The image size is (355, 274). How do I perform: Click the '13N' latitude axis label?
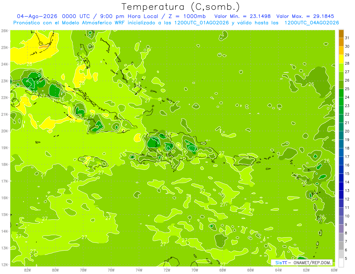coord(4,248)
